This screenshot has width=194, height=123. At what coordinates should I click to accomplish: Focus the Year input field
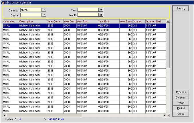click(88, 10)
